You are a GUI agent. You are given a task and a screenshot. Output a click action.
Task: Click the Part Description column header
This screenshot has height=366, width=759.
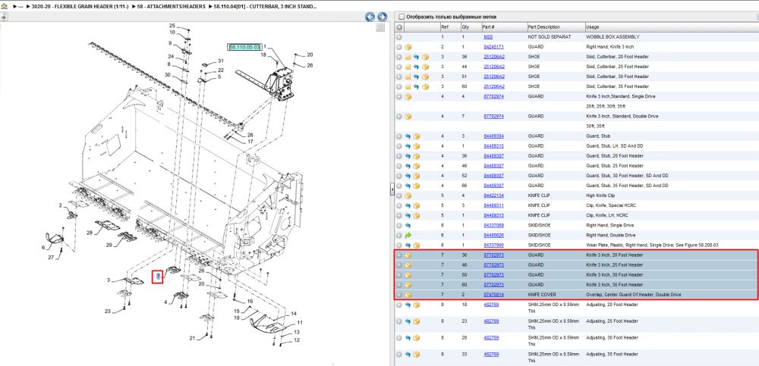556,27
